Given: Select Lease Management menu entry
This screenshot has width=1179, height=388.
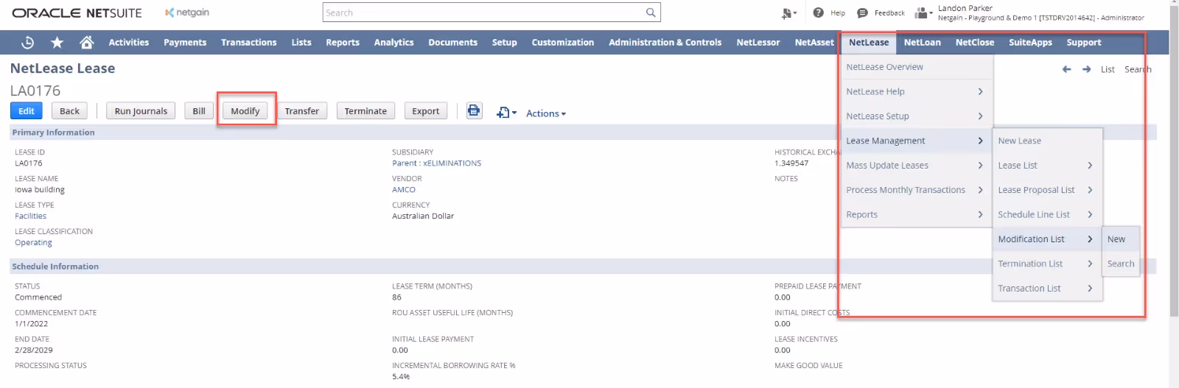Looking at the screenshot, I should pyautogui.click(x=917, y=141).
